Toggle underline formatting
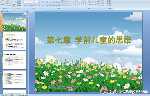Screen dimensions: 150x96 tap(29, 5)
